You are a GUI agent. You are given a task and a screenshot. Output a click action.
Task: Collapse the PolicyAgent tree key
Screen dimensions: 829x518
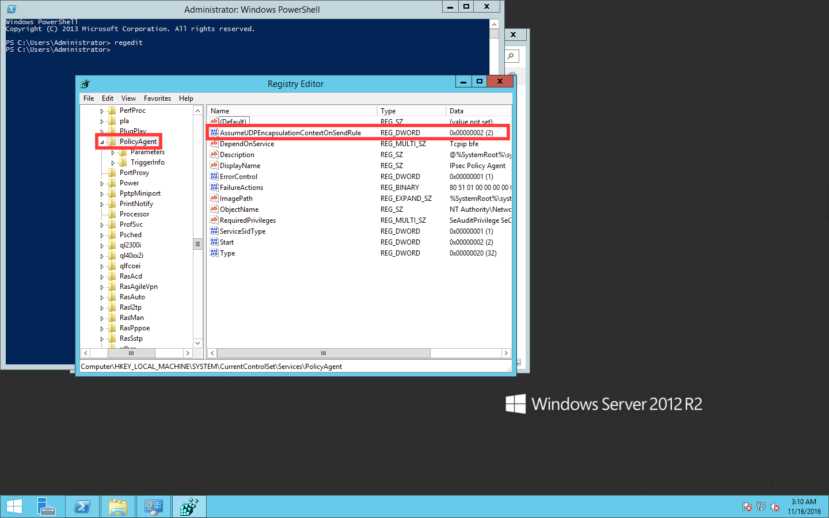(x=102, y=142)
